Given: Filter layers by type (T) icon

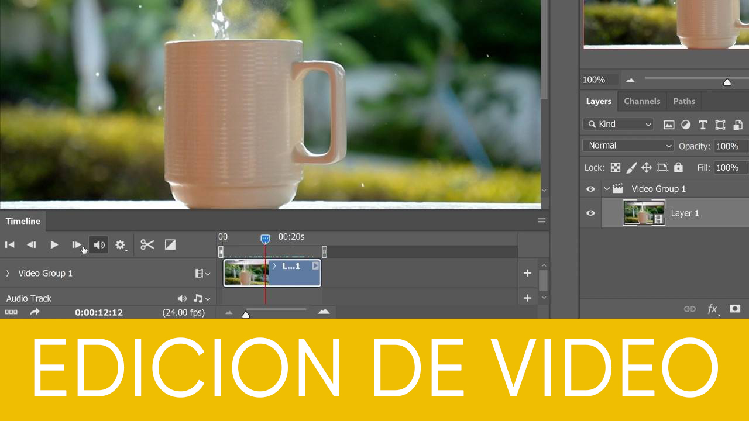Looking at the screenshot, I should click(x=703, y=125).
